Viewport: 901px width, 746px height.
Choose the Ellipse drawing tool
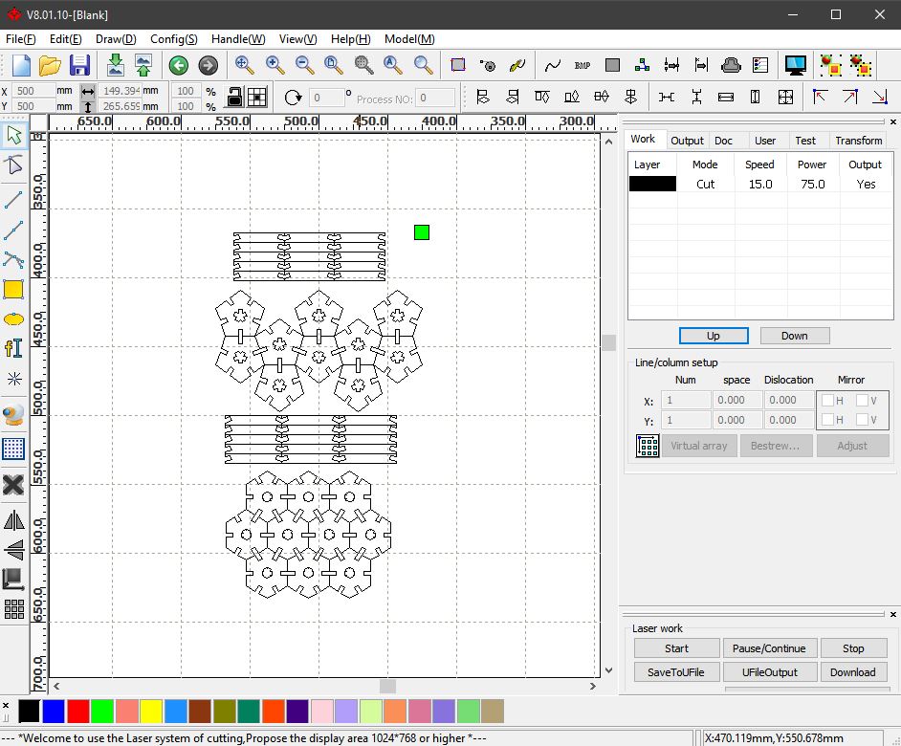(x=13, y=319)
